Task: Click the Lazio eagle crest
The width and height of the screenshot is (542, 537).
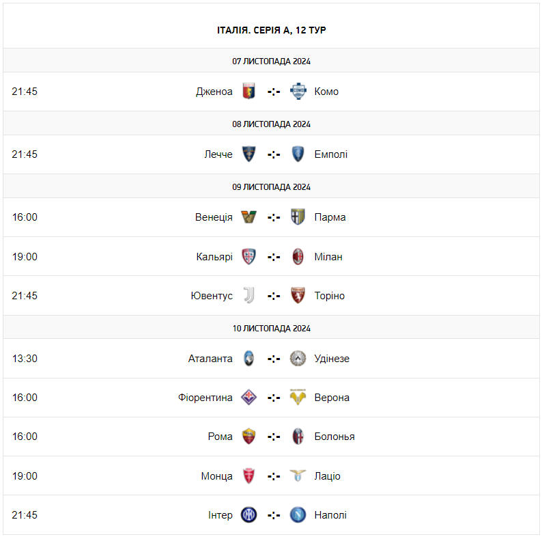Action: [x=298, y=476]
